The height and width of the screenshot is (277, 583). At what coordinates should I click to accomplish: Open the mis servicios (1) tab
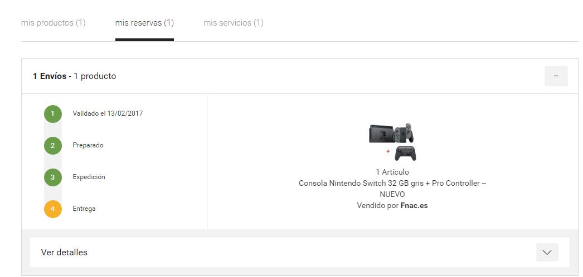point(233,23)
